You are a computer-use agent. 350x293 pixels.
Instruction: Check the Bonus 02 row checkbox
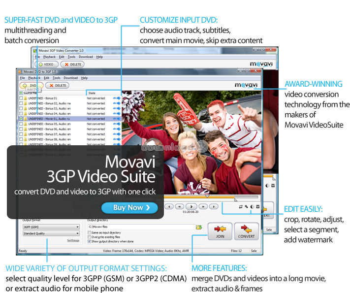tap(21, 103)
